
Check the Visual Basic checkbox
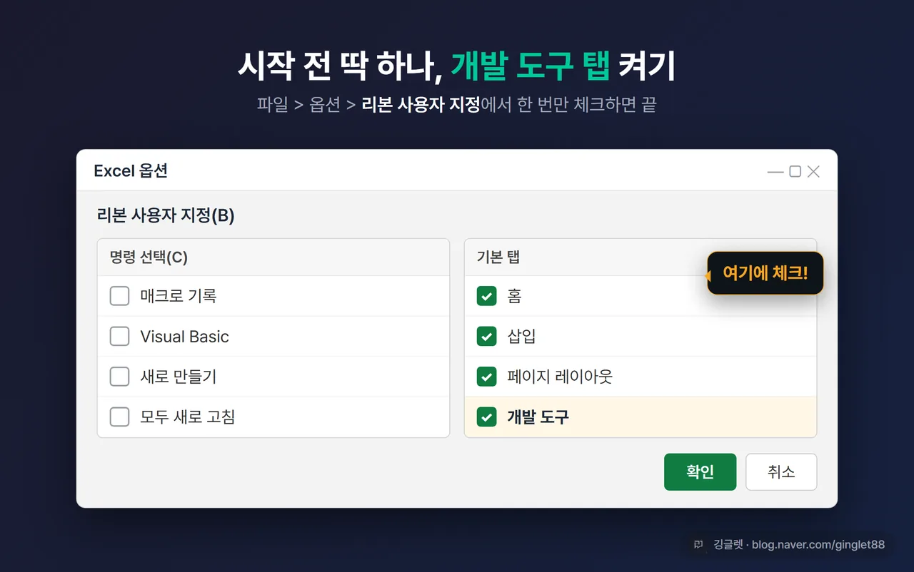(119, 337)
